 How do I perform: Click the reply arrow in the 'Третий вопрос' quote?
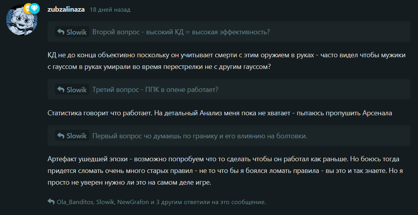point(61,90)
